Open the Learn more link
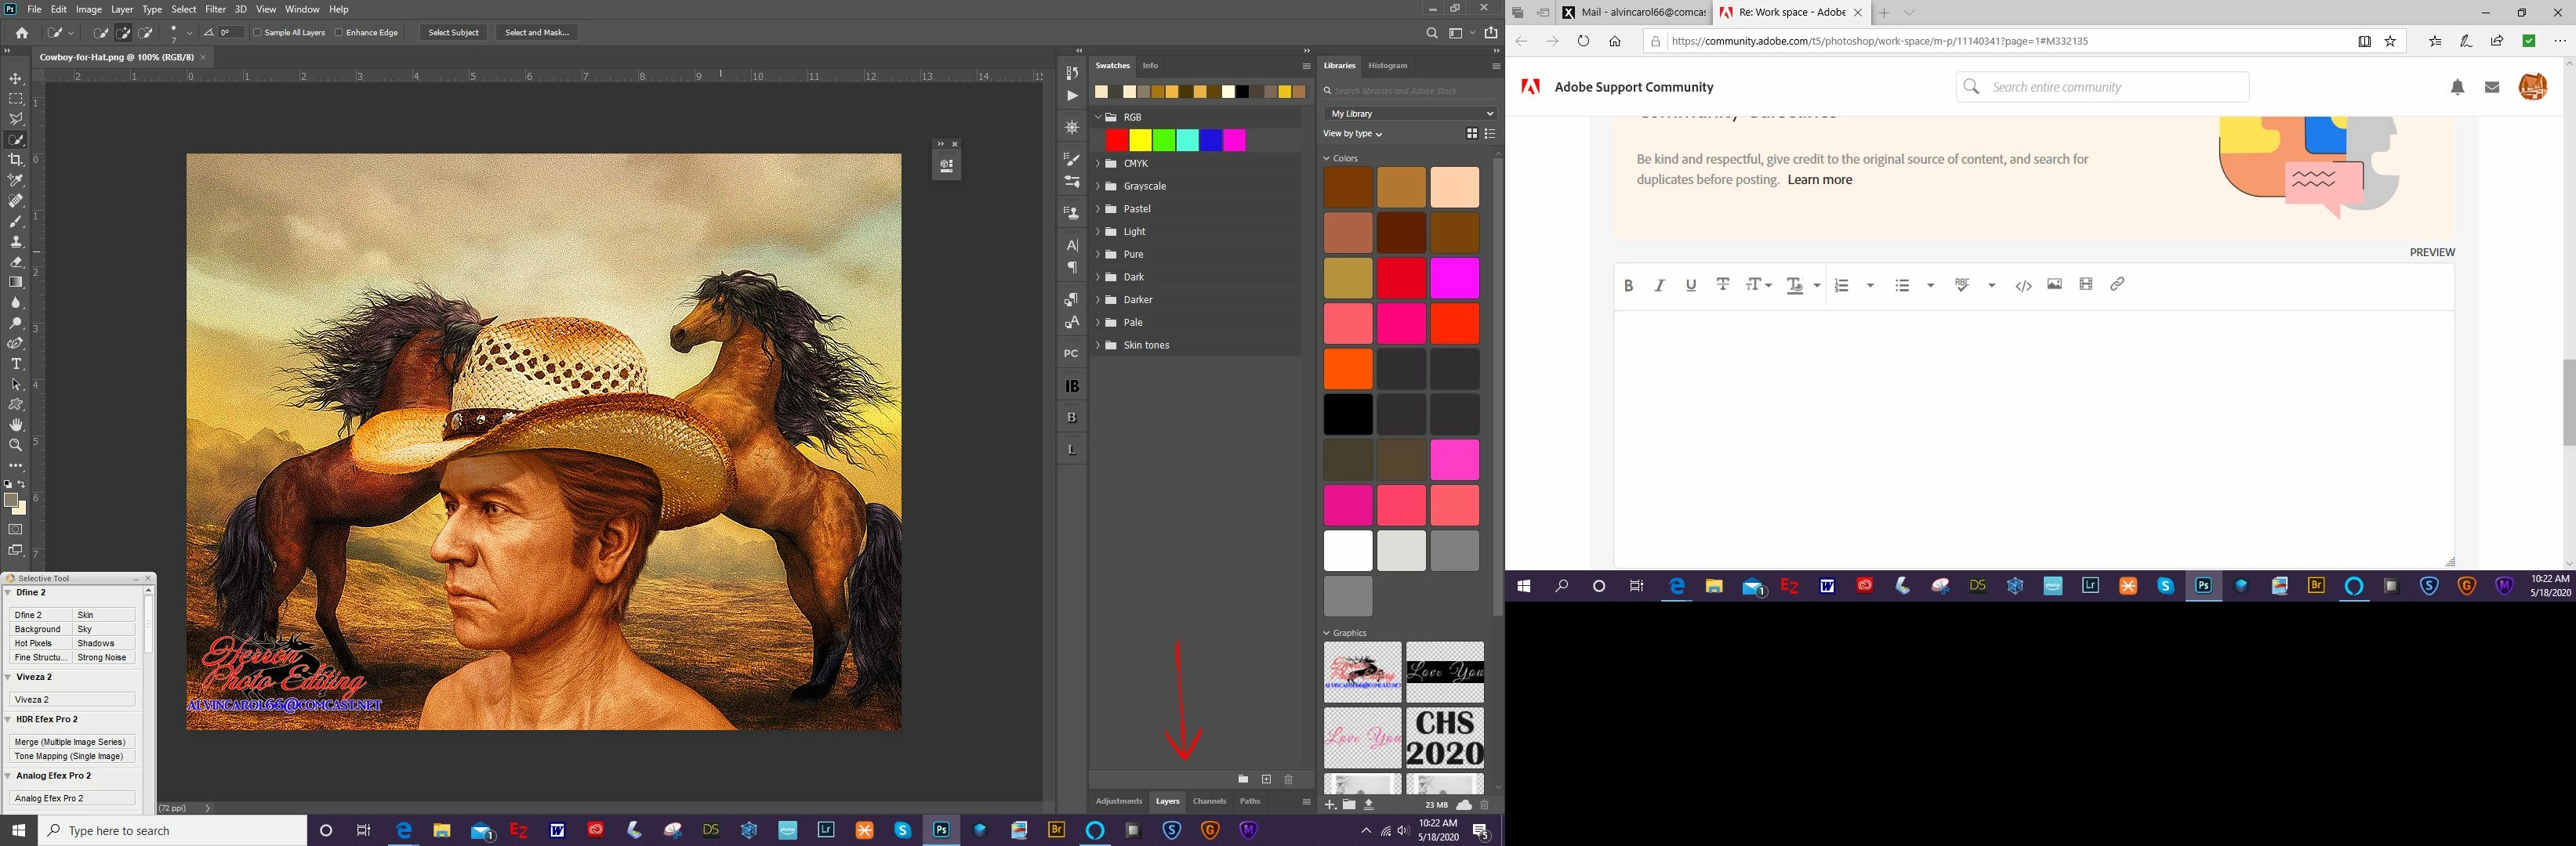 pyautogui.click(x=1819, y=180)
